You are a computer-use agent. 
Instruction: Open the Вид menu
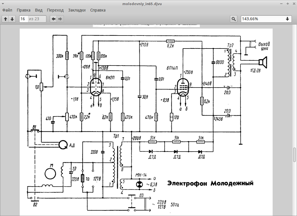click(39, 10)
